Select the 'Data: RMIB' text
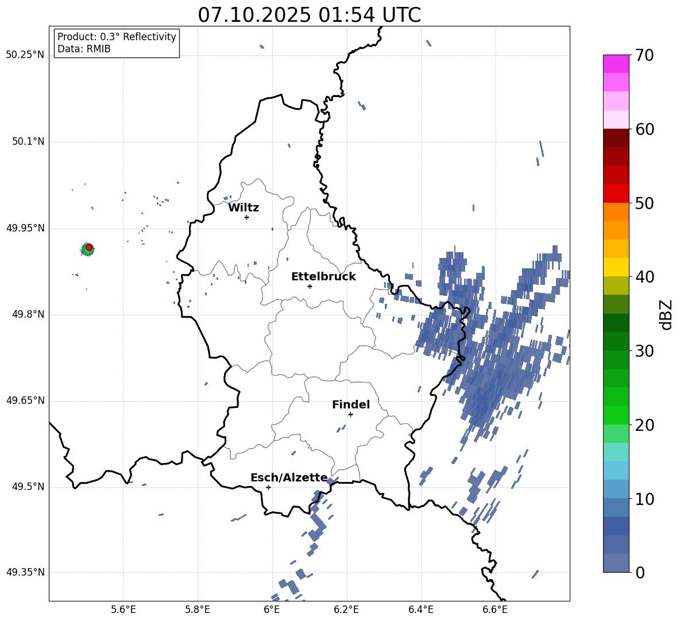 click(x=84, y=49)
